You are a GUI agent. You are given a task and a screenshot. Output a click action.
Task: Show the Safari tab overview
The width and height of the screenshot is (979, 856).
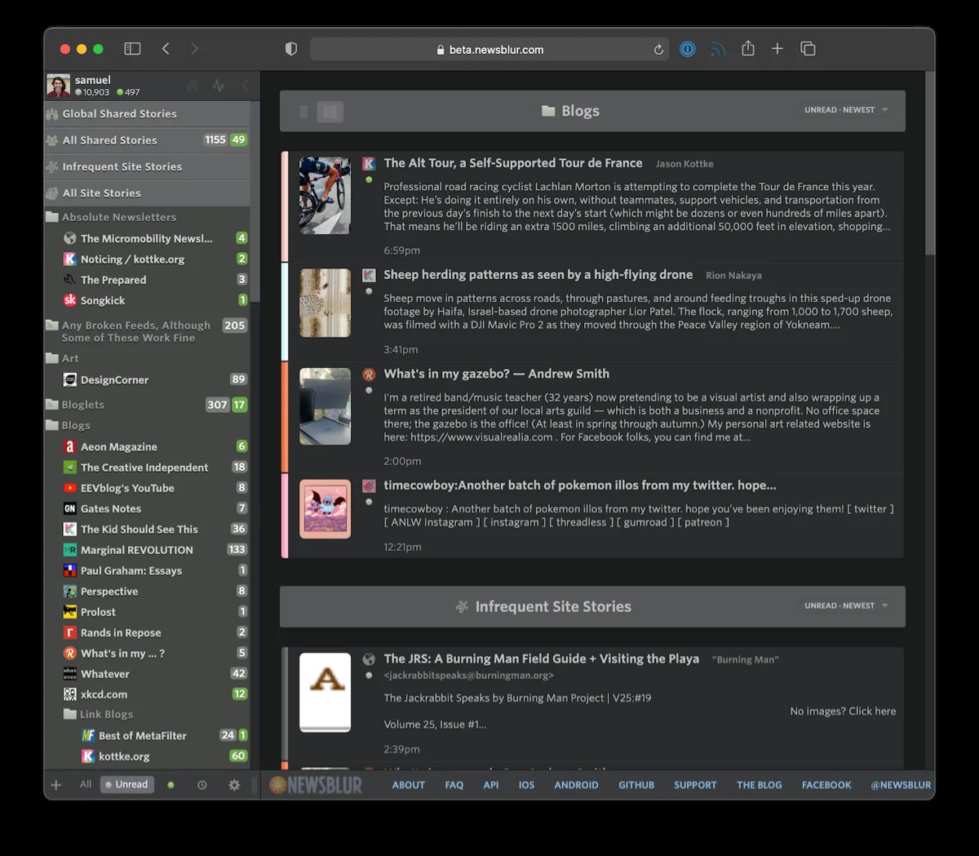(x=808, y=49)
